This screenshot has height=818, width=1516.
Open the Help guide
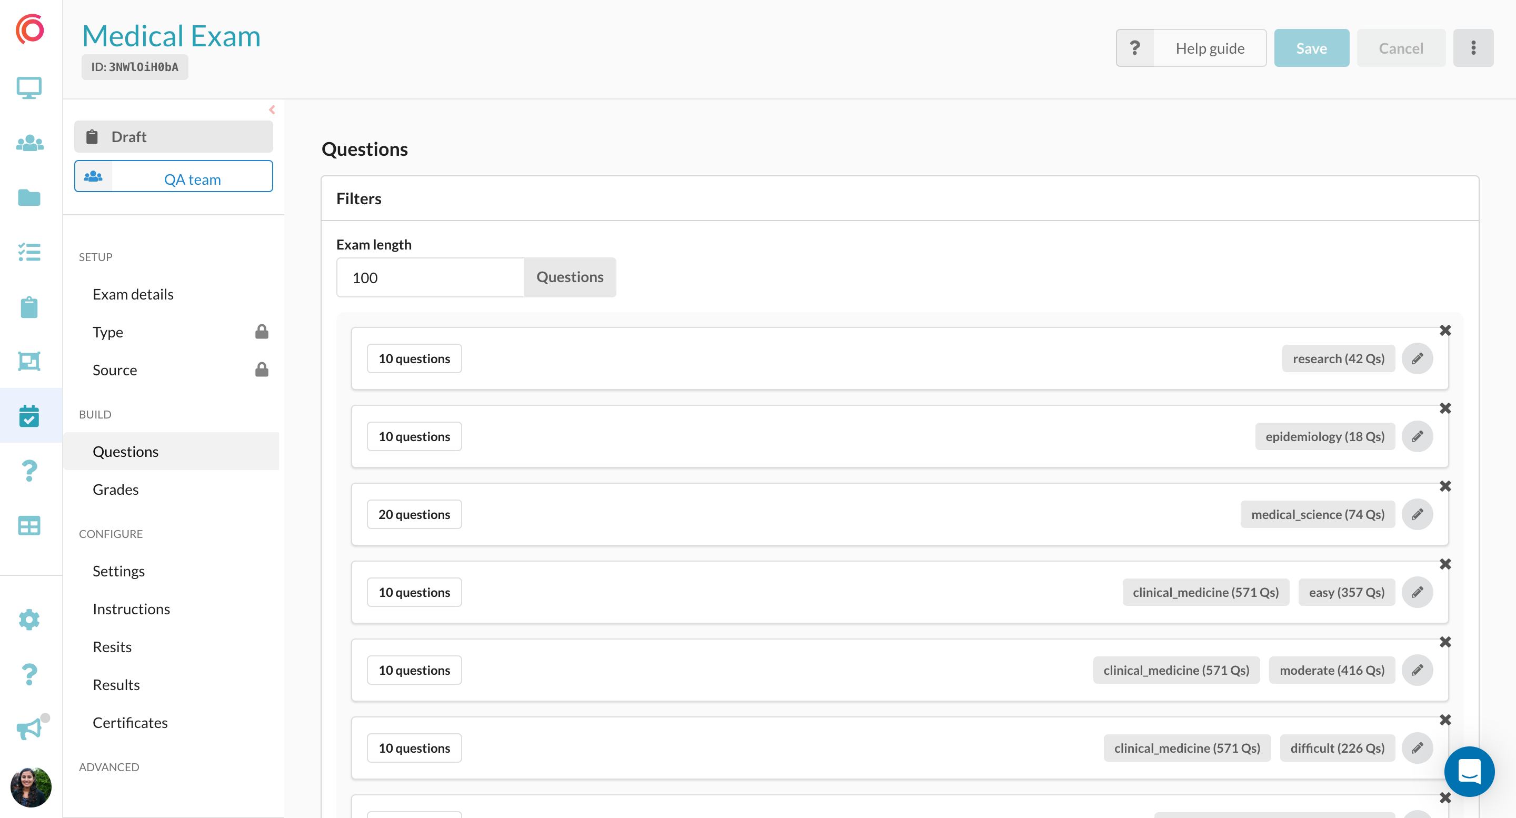(1191, 48)
